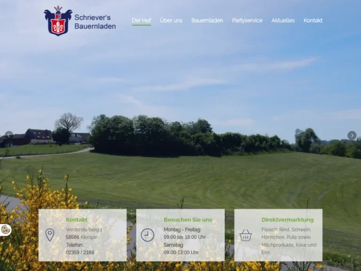Click the shopping basket icon

(245, 235)
